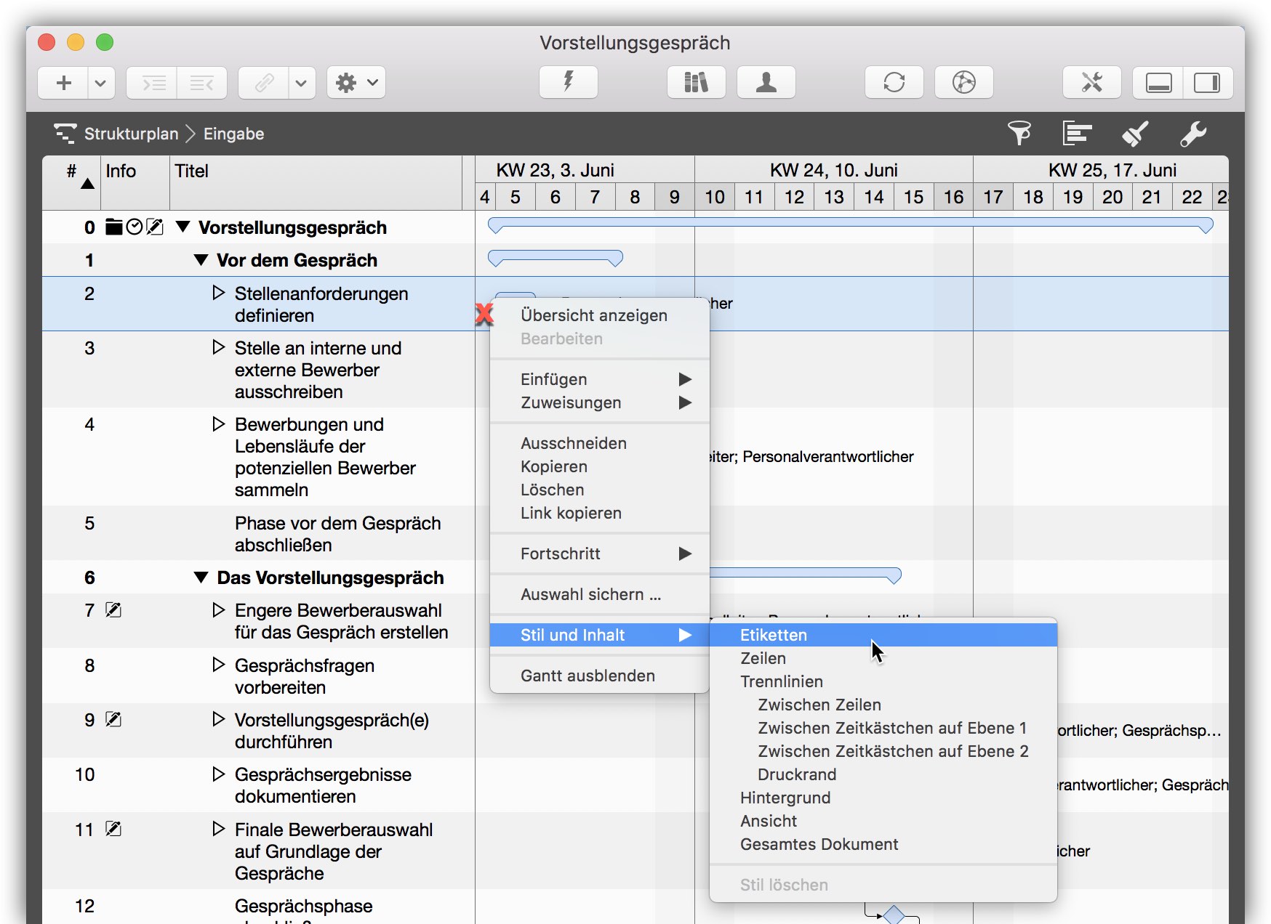This screenshot has height=924, width=1271.
Task: Click the paintbrush style icon
Action: pos(1134,134)
